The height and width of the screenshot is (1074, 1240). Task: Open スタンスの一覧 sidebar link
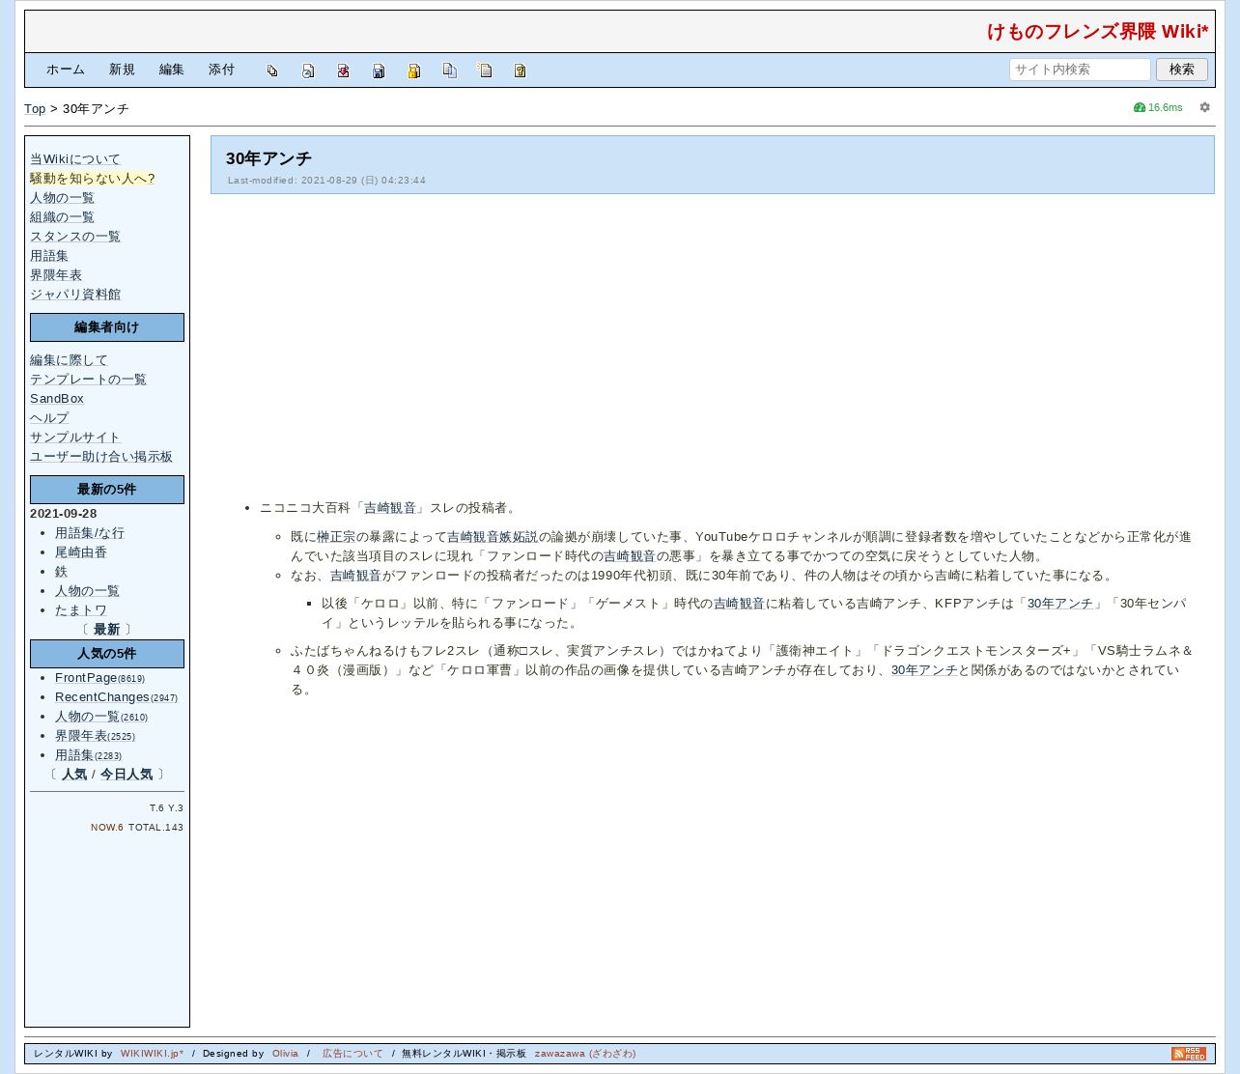tap(75, 237)
